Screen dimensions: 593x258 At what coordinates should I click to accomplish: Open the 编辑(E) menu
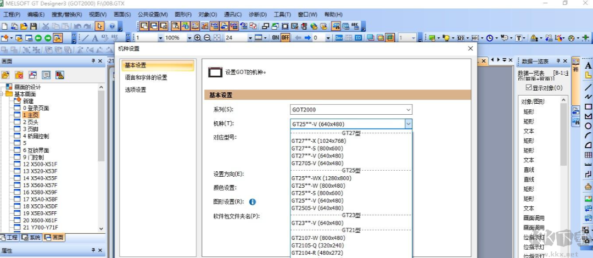[36, 14]
